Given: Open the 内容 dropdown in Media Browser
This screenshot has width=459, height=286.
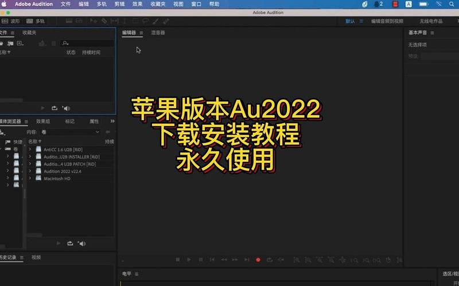Looking at the screenshot, I should (70, 132).
